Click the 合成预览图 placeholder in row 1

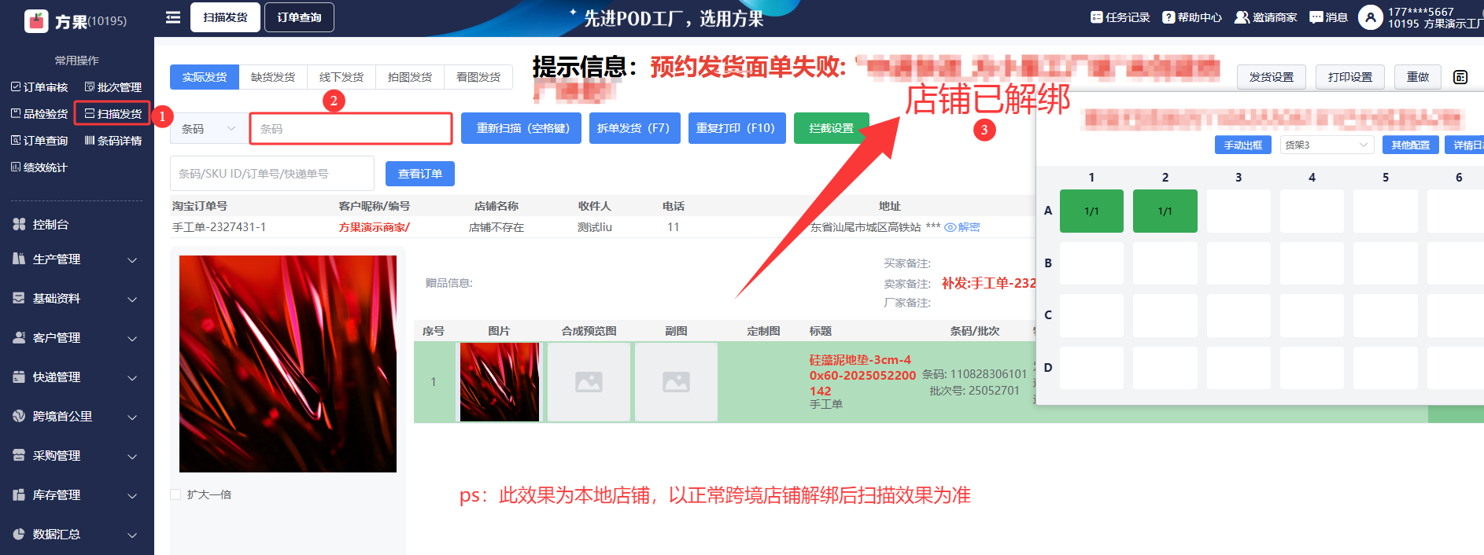[x=589, y=382]
